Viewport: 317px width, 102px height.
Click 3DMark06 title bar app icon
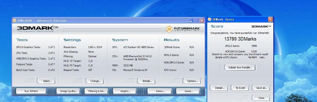click(x=14, y=20)
